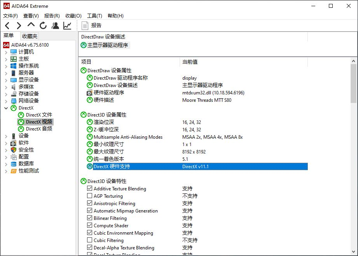Select the 安全性 shield icon
358x256 pixels.
14,150
